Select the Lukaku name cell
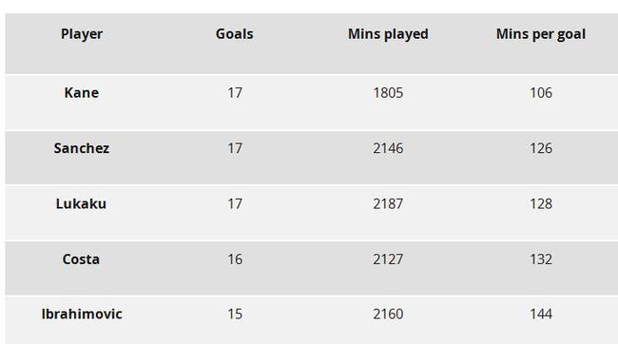This screenshot has height=344, width=618. tap(81, 204)
